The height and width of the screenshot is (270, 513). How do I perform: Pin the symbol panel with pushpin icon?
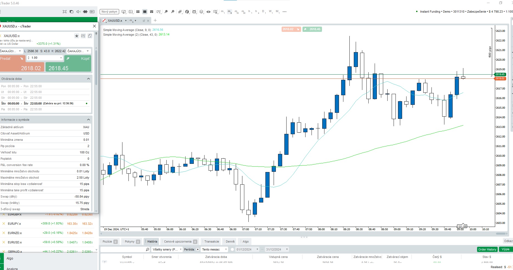click(96, 34)
